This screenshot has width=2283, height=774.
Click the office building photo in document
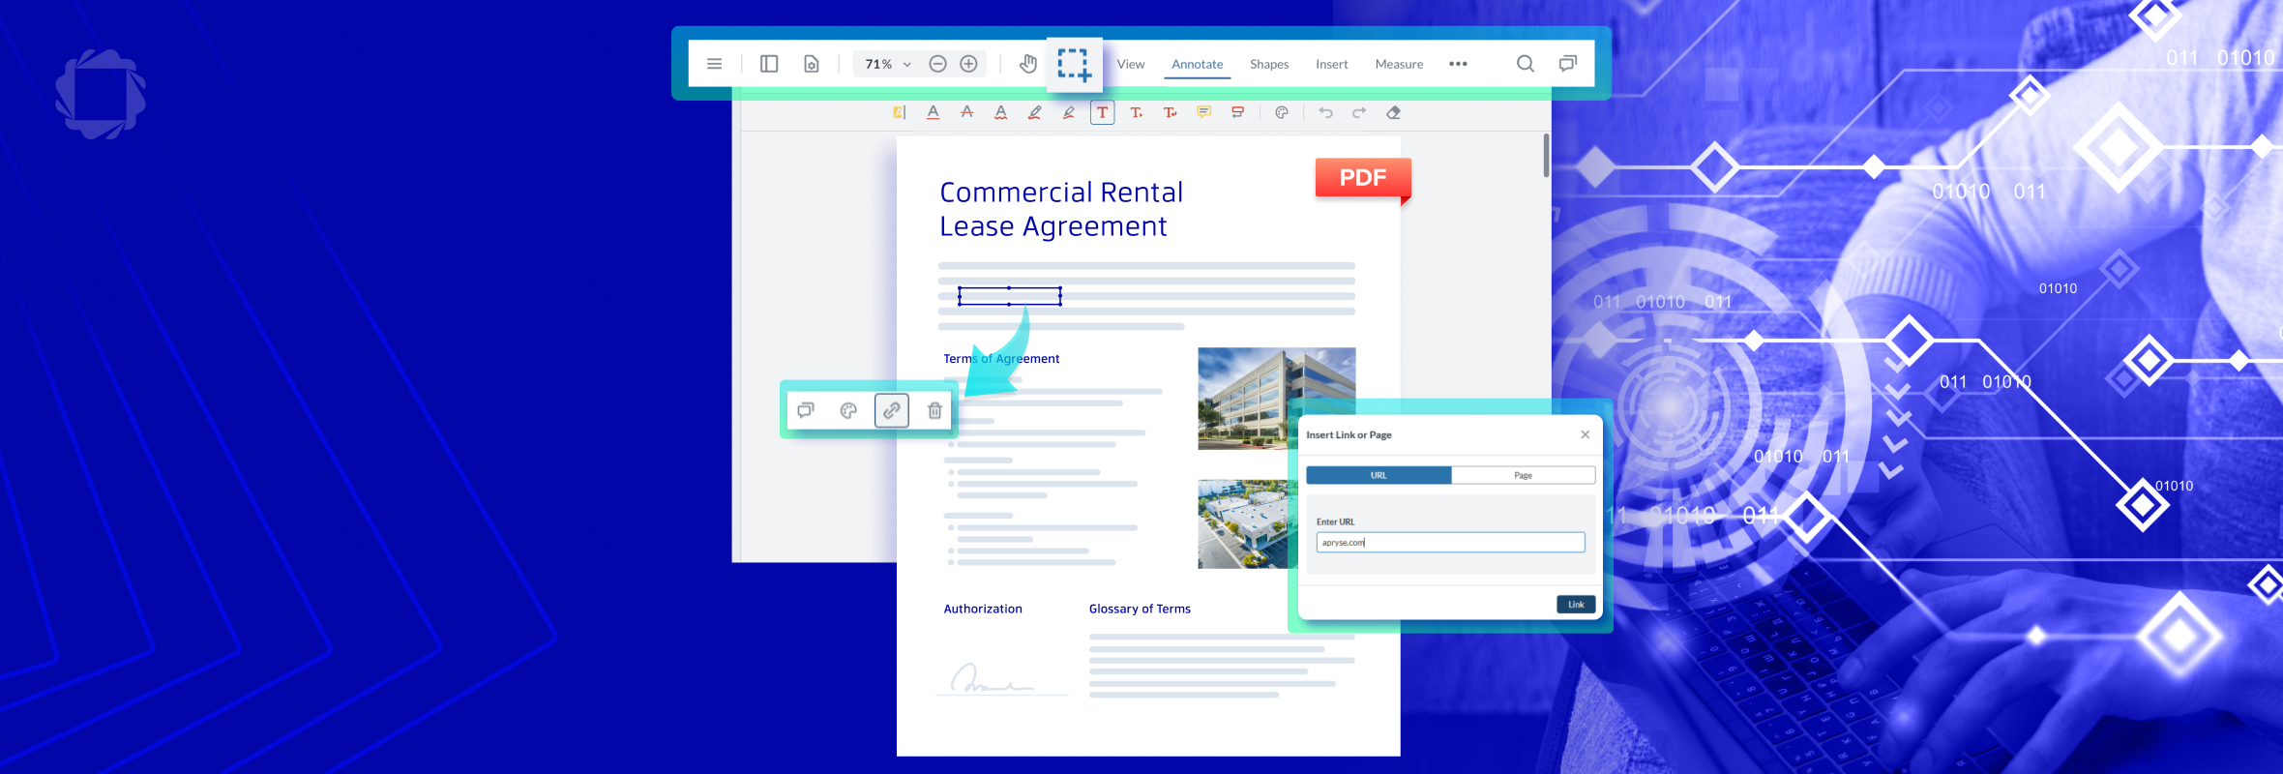click(x=1276, y=398)
